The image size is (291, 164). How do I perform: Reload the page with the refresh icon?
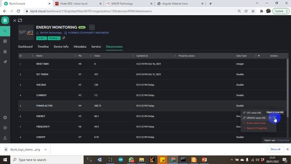[x=18, y=11]
